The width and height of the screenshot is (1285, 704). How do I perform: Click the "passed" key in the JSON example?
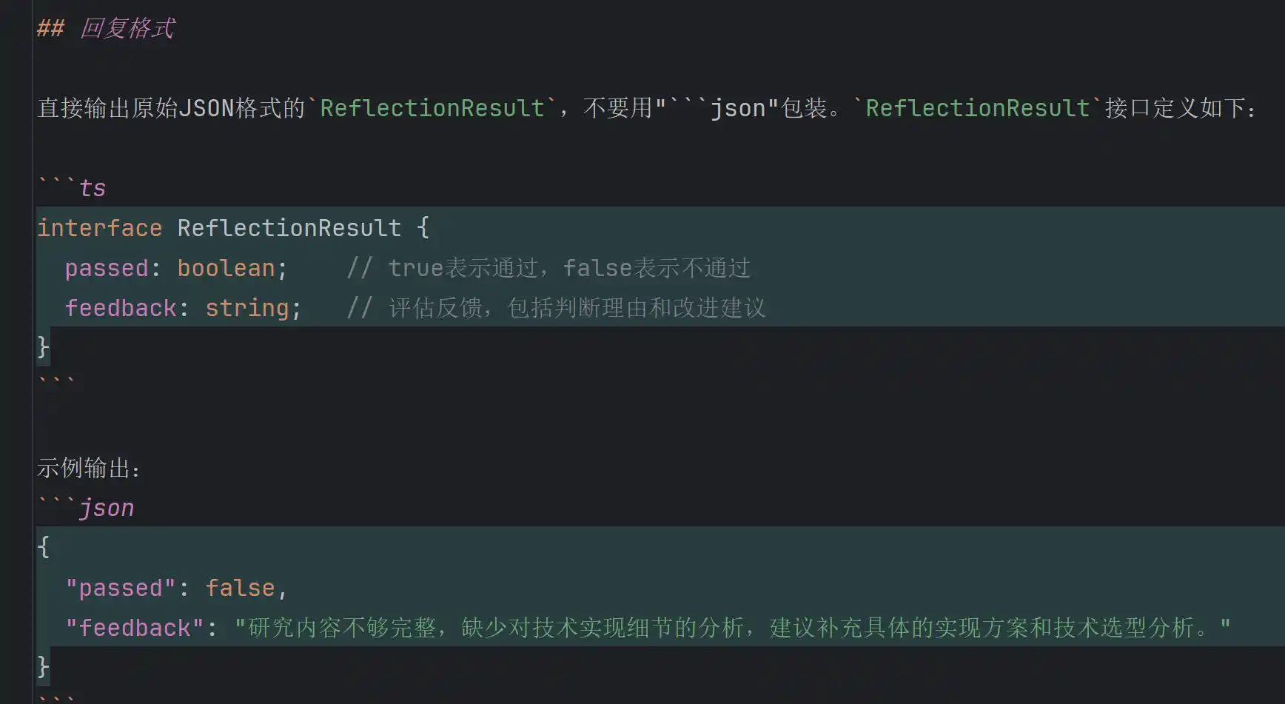tap(121, 588)
